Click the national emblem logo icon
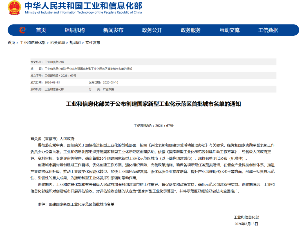The height and width of the screenshot is (226, 304). tap(14, 8)
